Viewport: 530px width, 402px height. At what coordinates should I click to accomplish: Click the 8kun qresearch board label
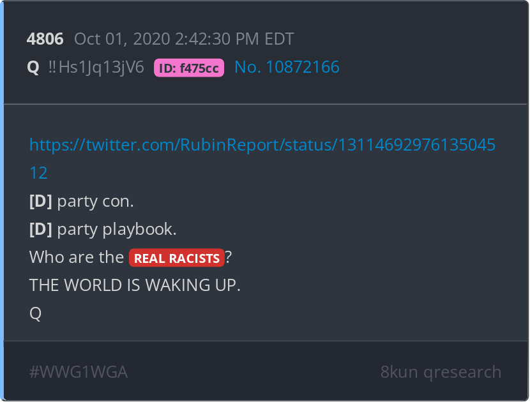[441, 372]
